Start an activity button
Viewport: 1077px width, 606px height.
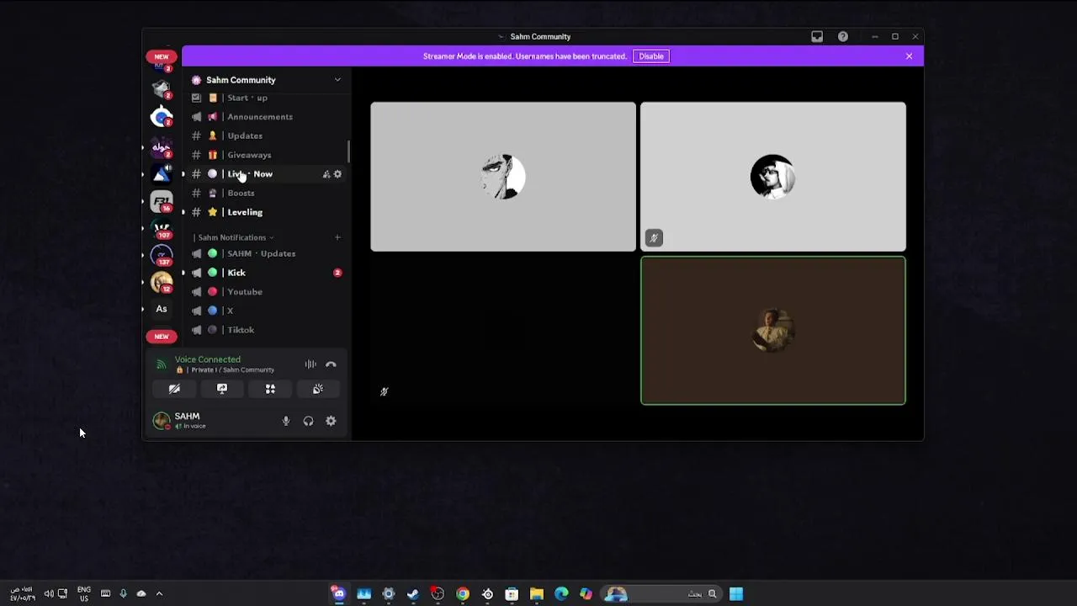pos(270,389)
